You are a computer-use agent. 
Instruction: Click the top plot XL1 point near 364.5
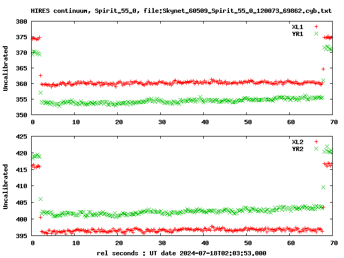[323, 69]
